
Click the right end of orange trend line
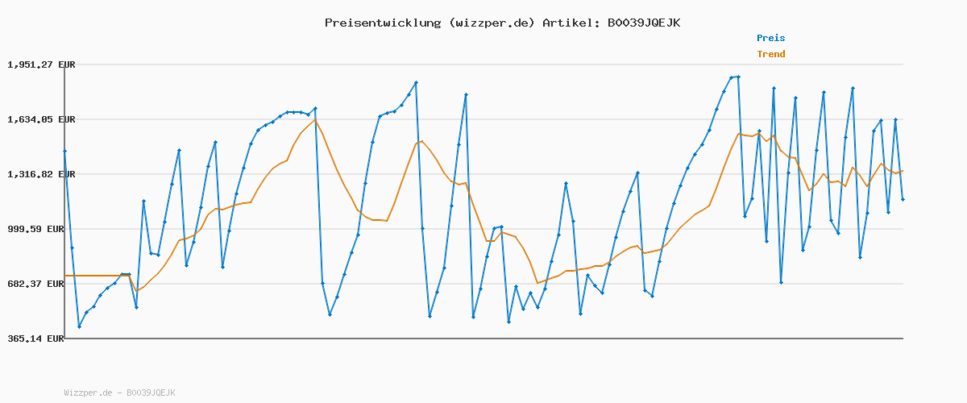point(903,171)
